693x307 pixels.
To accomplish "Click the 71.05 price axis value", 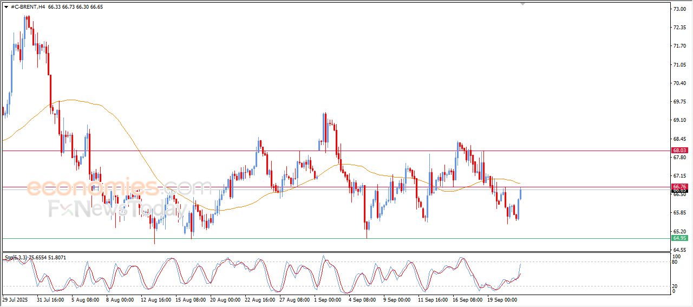I will click(679, 65).
